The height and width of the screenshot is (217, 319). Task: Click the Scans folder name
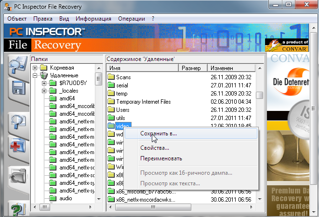click(x=123, y=77)
